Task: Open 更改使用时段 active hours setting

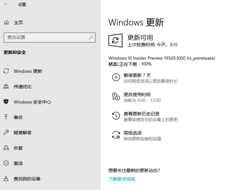Action: [x=137, y=95]
